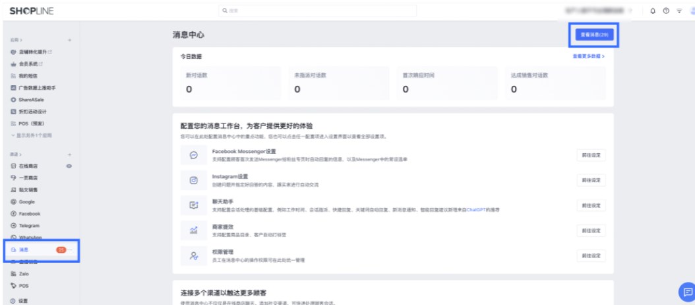The image size is (695, 305).
Task: Click the plus icon next to 渠道
Action: [x=69, y=154]
